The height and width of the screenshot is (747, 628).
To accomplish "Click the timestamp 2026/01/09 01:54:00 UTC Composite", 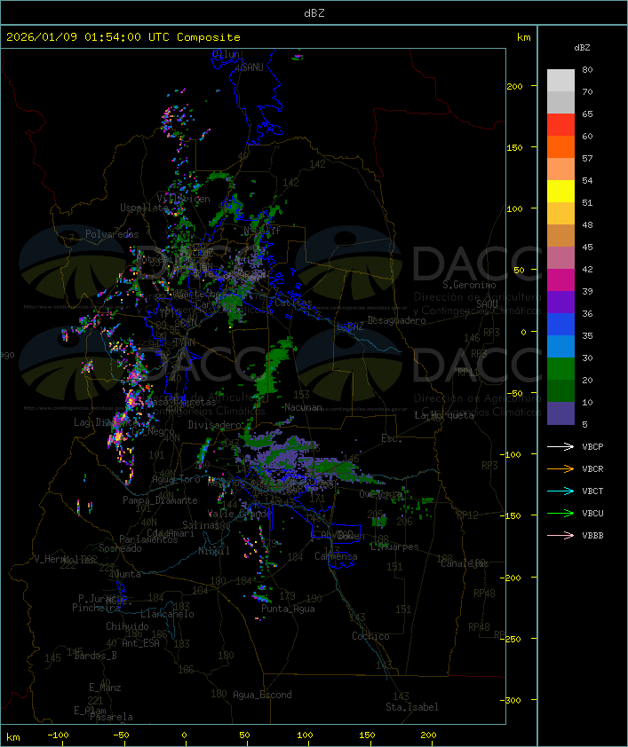I will [x=123, y=37].
